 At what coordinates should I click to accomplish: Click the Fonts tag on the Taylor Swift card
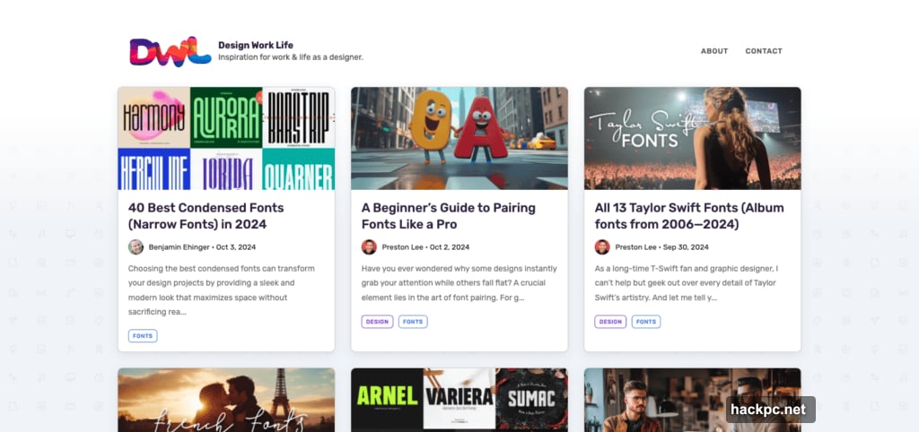[x=646, y=322]
